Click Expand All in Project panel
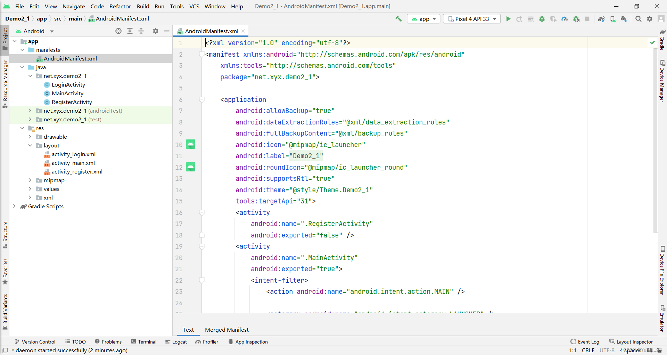Viewport: 667px width, 355px height. coord(130,31)
